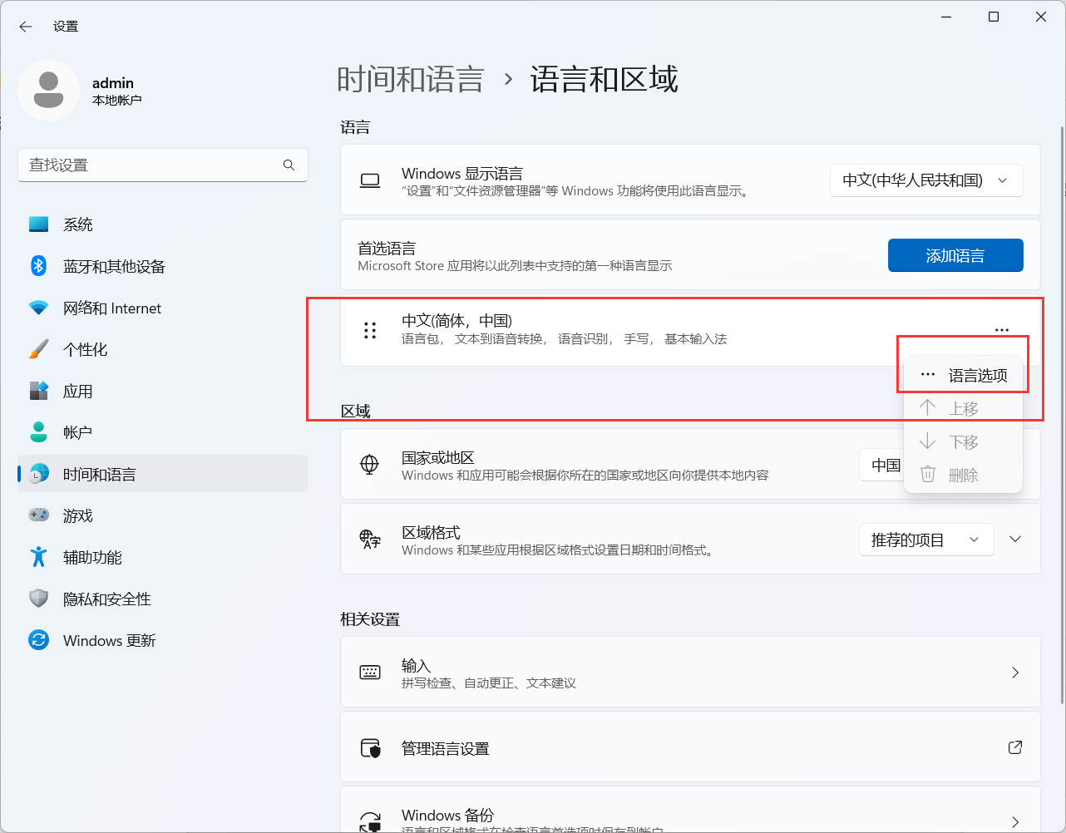Select 上移 in the context menu

[963, 408]
